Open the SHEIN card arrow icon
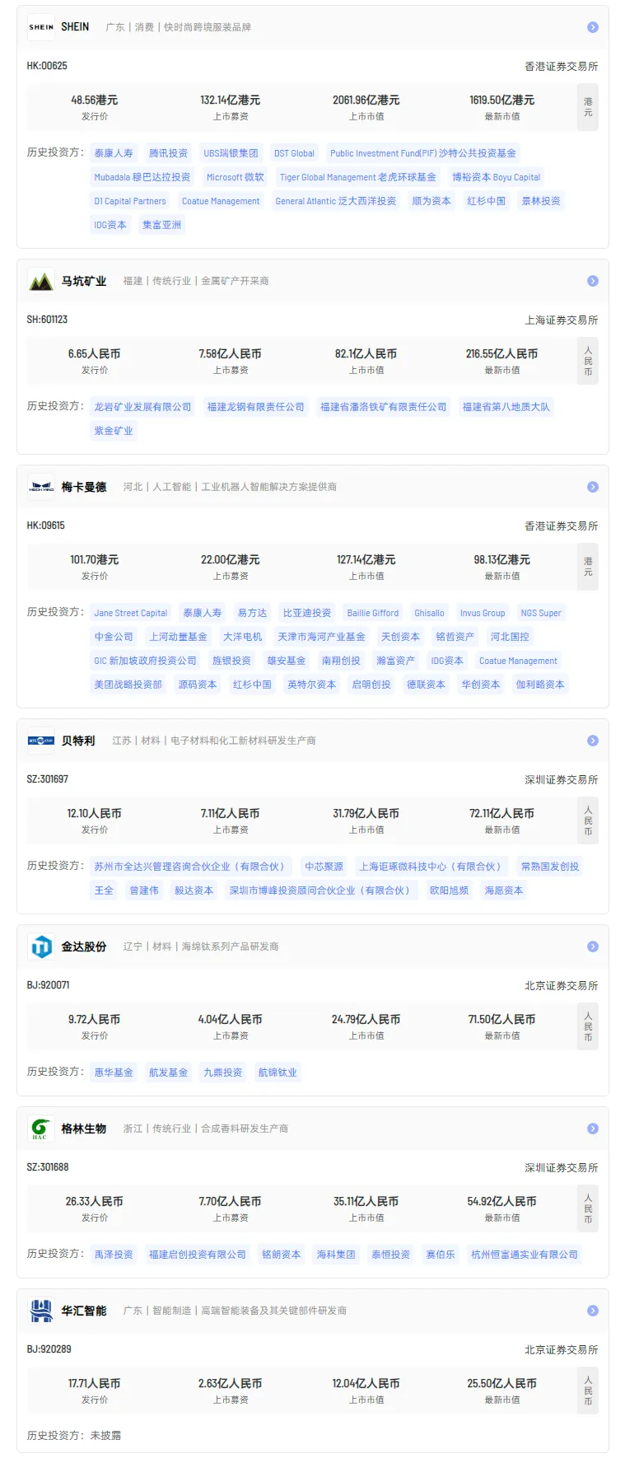 pyautogui.click(x=592, y=27)
